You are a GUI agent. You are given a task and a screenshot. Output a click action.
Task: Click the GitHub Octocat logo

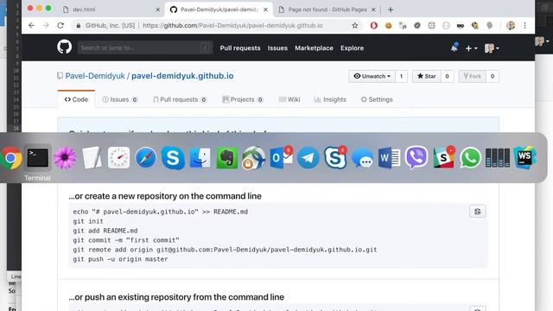coord(65,47)
